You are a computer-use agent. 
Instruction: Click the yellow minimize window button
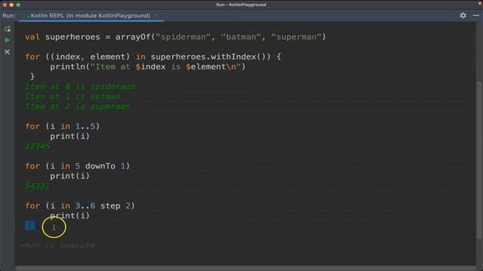[11, 5]
